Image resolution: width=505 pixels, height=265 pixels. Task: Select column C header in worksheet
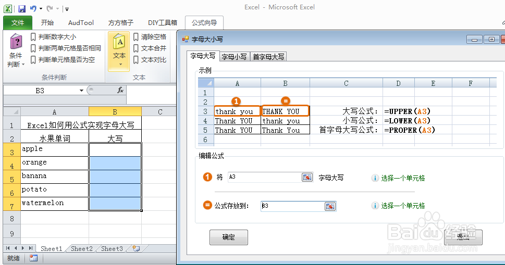coord(160,112)
